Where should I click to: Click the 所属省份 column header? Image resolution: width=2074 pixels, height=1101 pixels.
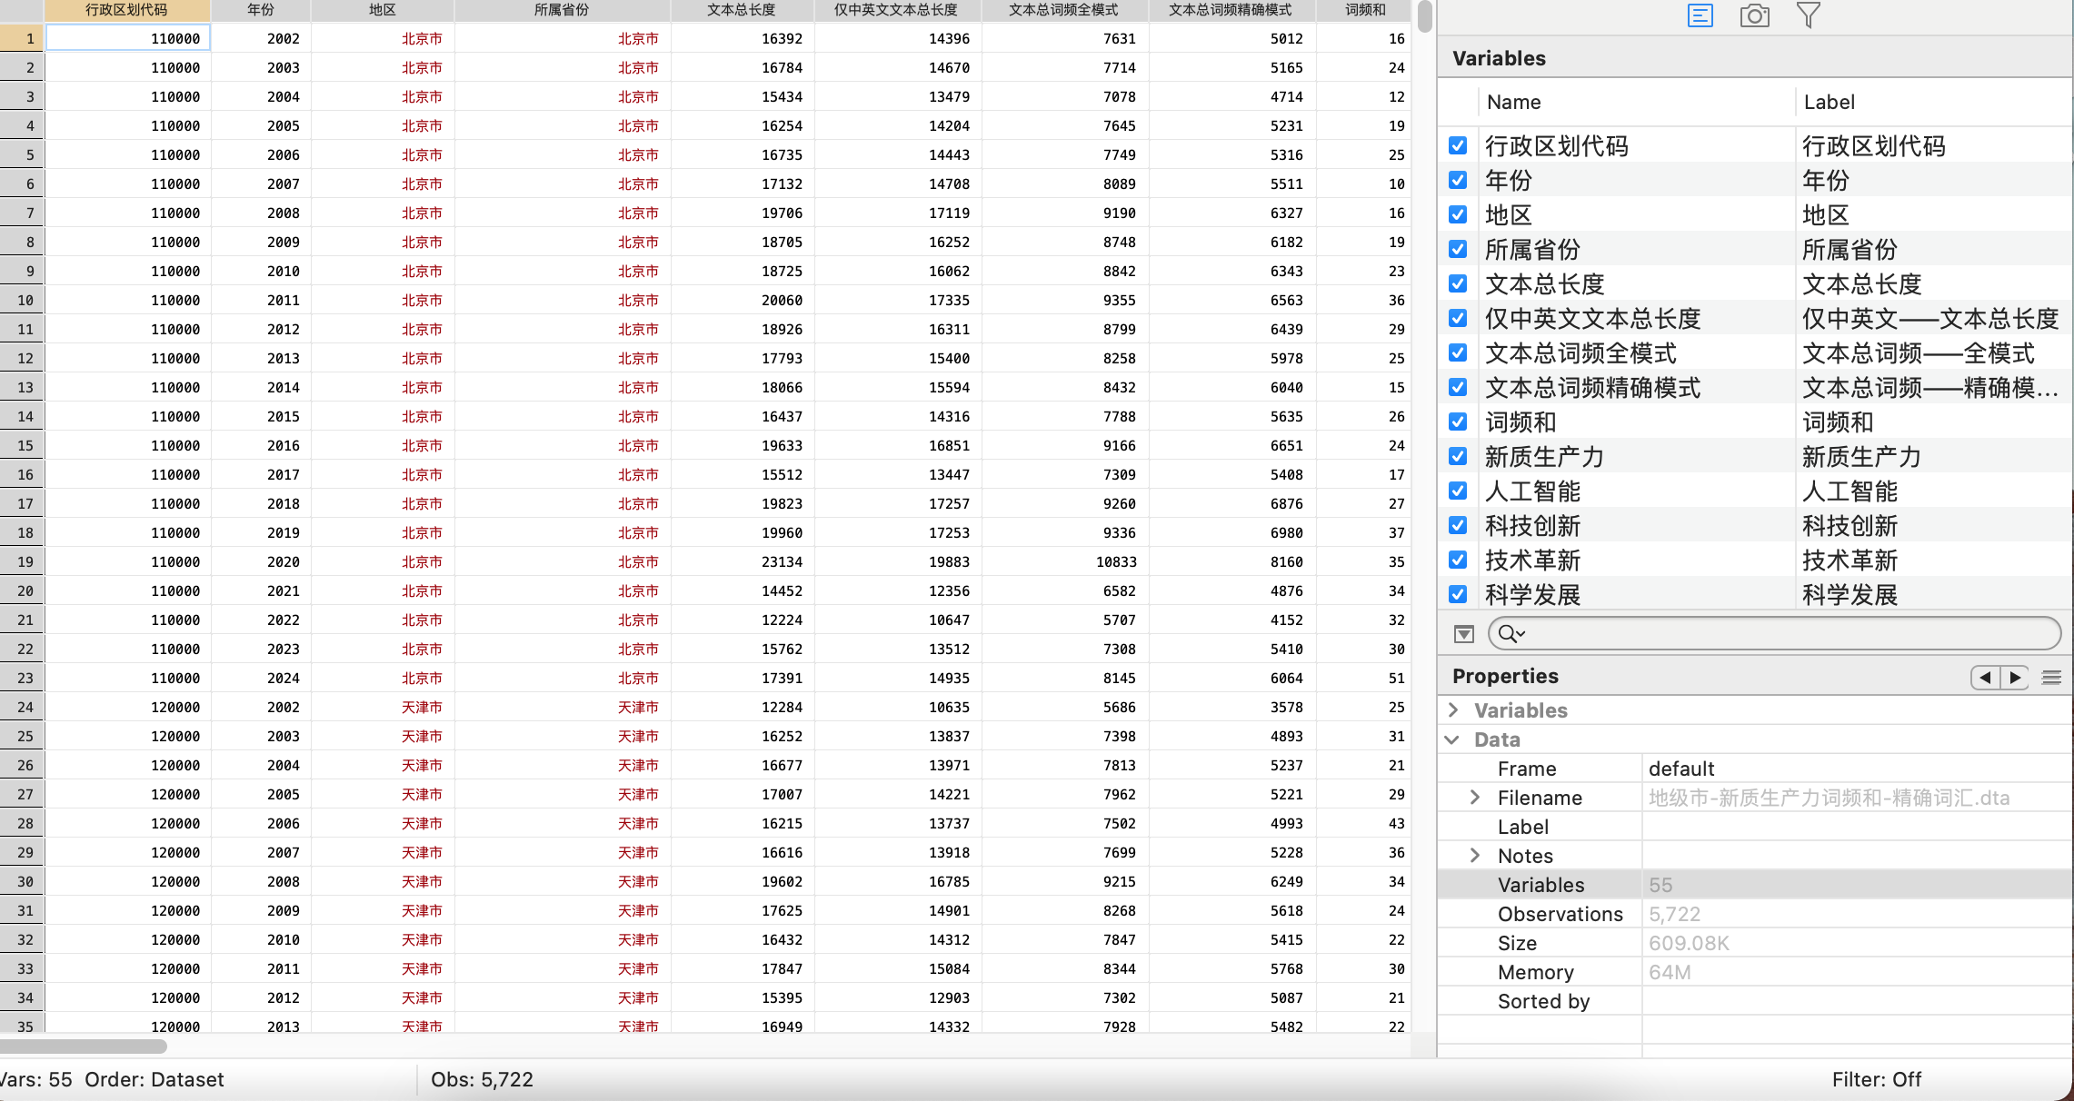click(562, 10)
